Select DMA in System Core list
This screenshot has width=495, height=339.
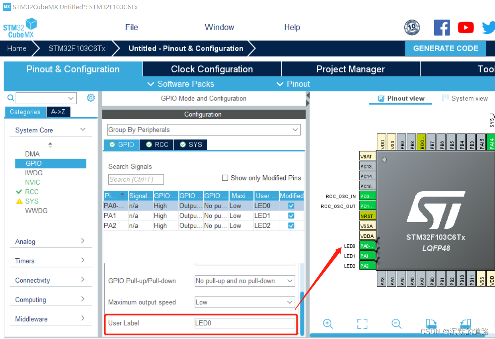[32, 154]
